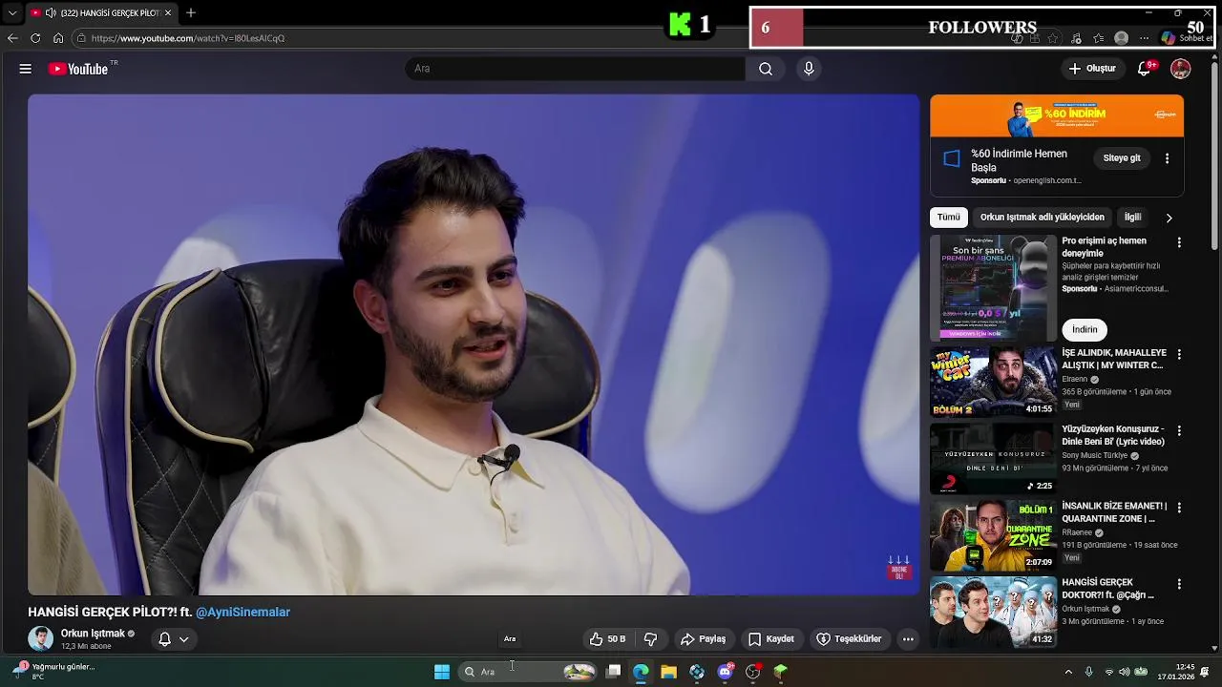
Task: Dislike the video with thumbs down
Action: point(651,639)
